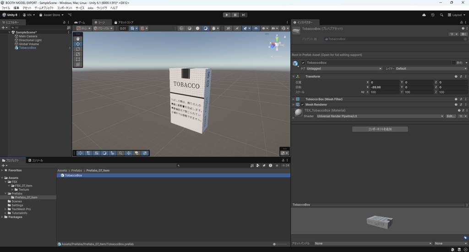The image size is (469, 252).
Task: Select the Rect transform tool
Action: coord(78,59)
